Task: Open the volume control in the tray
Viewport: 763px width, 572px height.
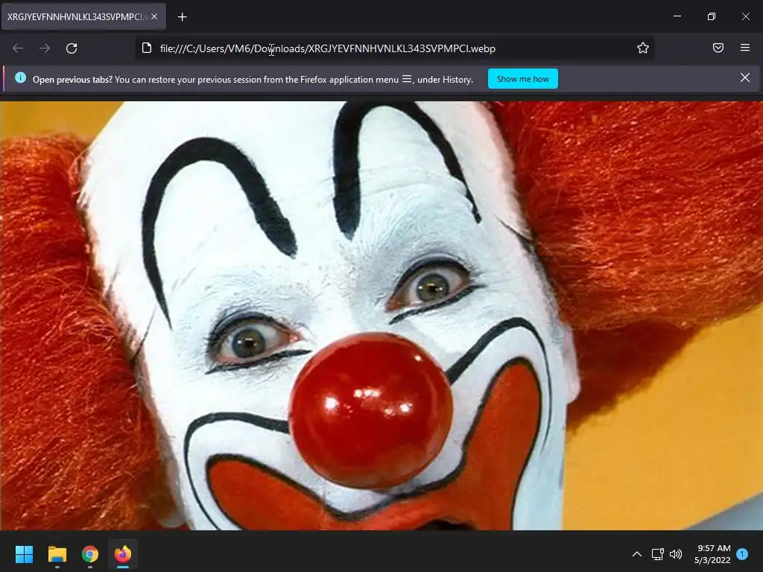Action: coord(675,554)
